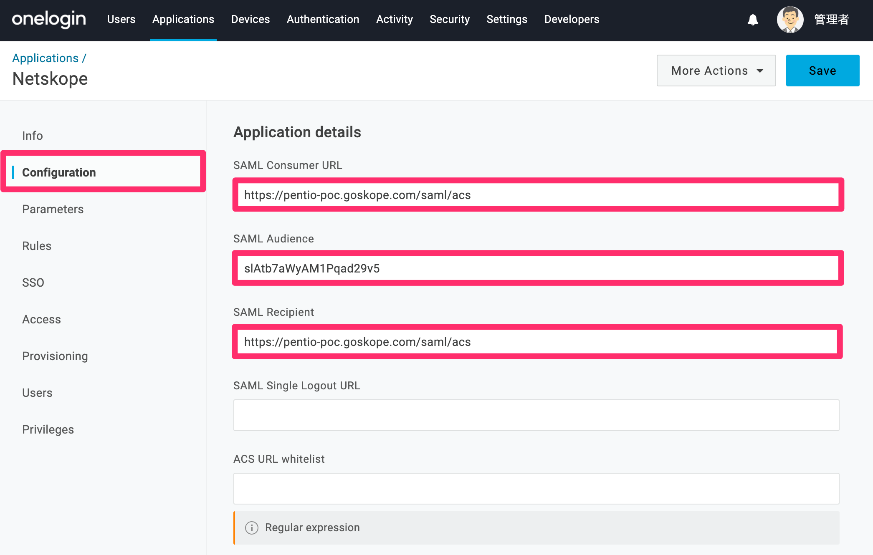The width and height of the screenshot is (873, 555).
Task: Open the 管理者 account menu
Action: pos(831,19)
